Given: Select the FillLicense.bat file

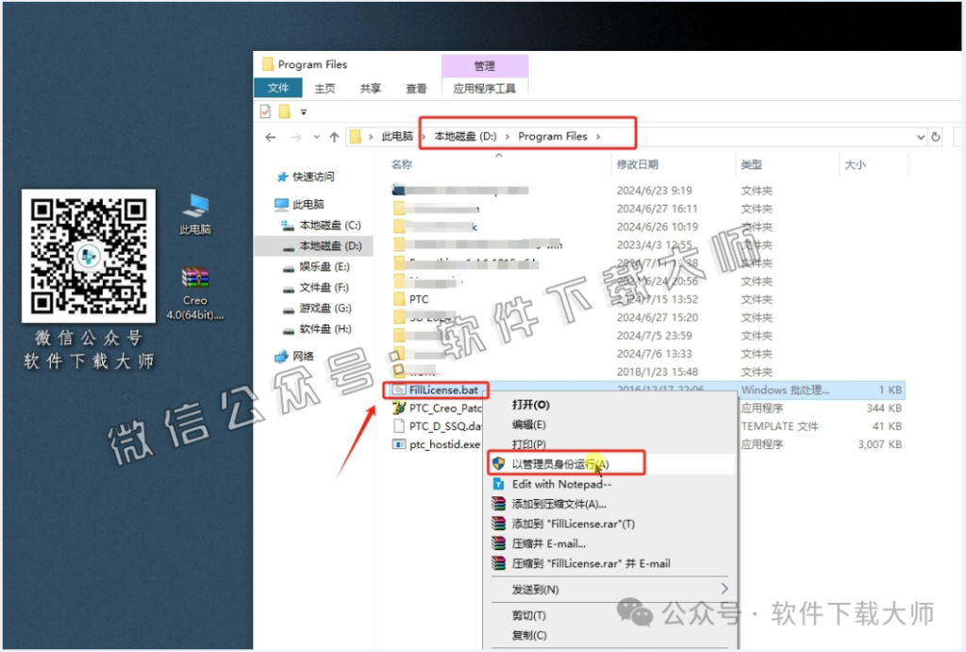Looking at the screenshot, I should point(443,390).
